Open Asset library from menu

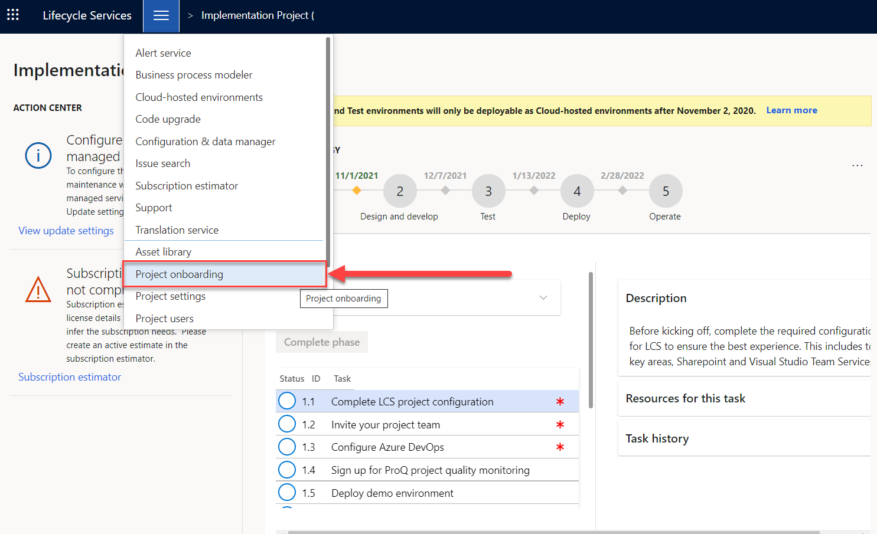tap(164, 252)
